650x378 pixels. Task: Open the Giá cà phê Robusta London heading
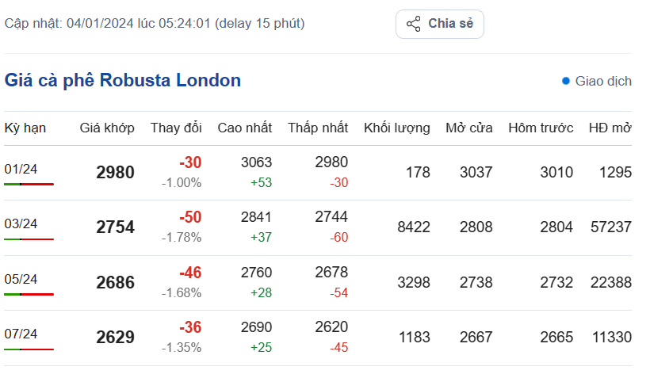[123, 80]
